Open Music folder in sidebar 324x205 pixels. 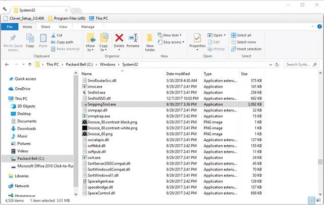19,136
